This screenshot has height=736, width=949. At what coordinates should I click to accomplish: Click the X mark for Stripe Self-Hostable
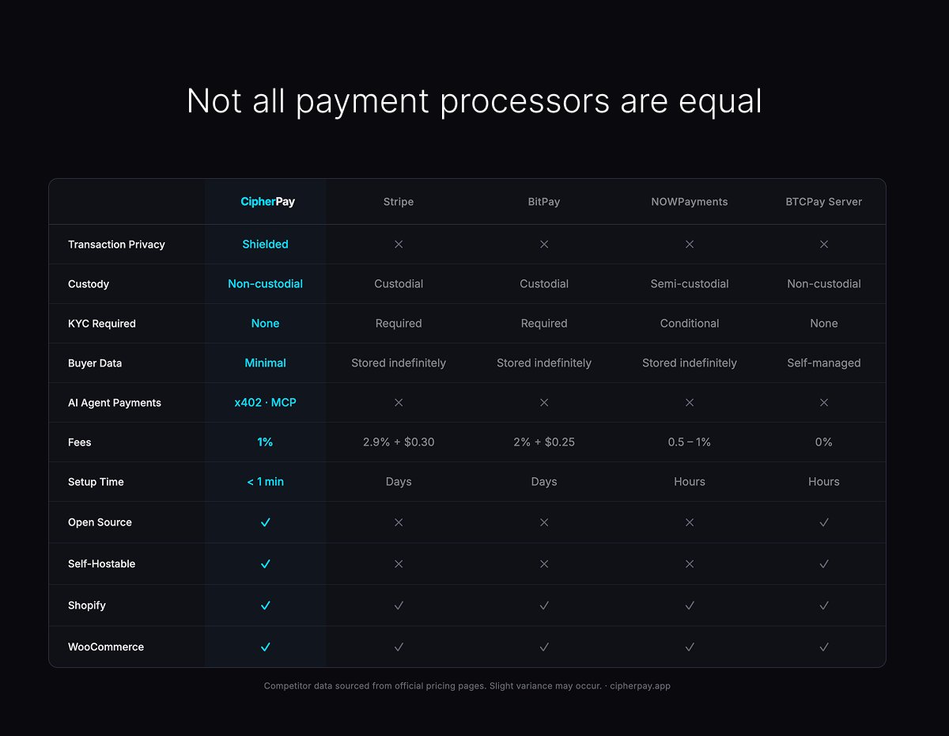point(399,564)
